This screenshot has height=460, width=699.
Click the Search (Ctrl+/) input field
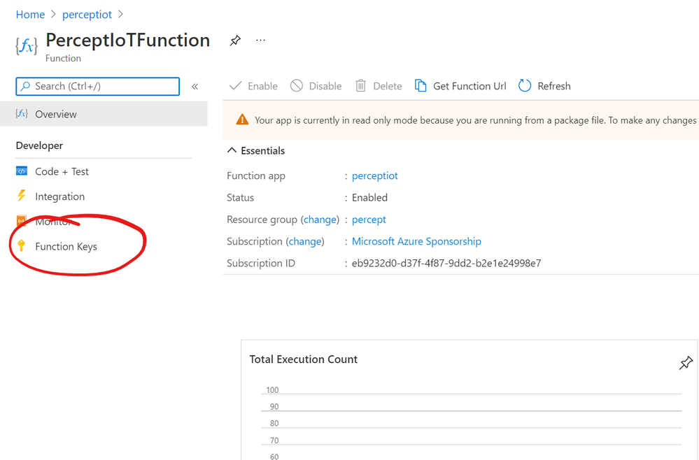click(98, 86)
